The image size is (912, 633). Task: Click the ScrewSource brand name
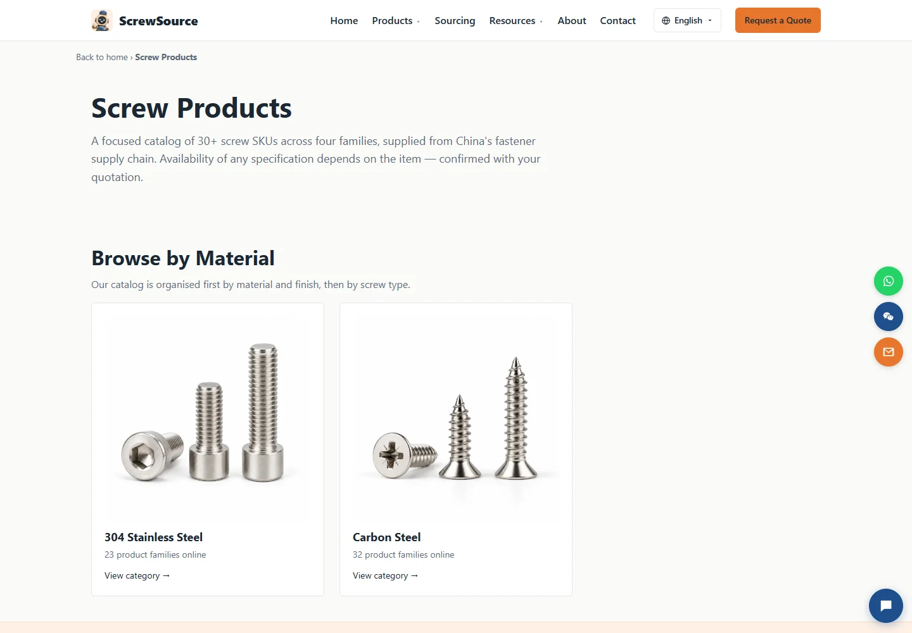[x=158, y=21]
